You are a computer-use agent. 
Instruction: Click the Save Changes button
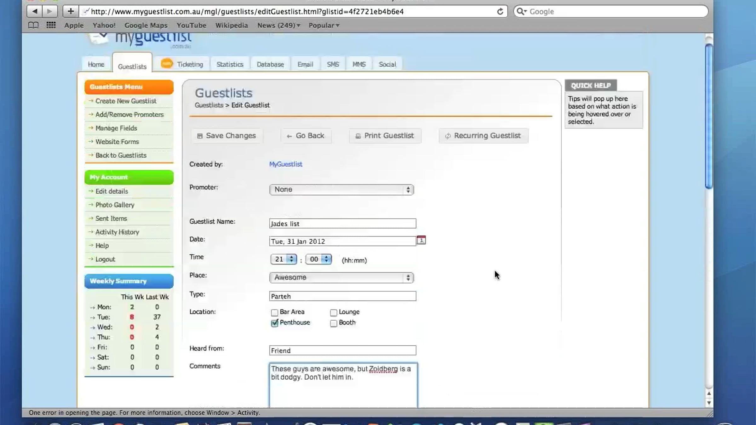tap(226, 136)
